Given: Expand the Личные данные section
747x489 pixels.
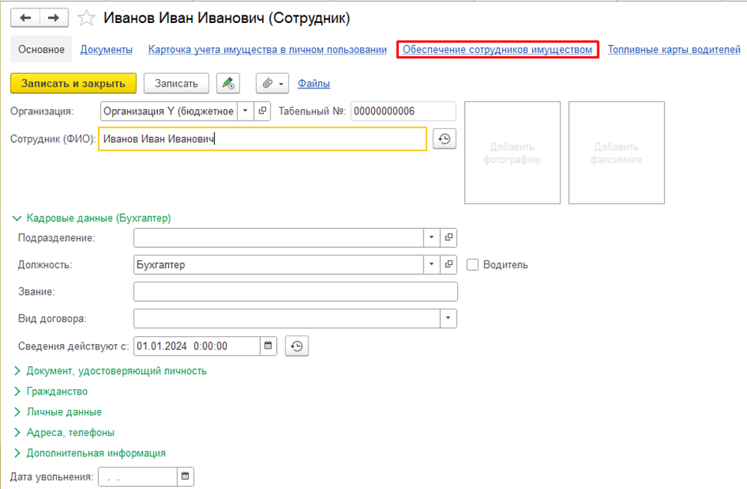Looking at the screenshot, I should 58,411.
